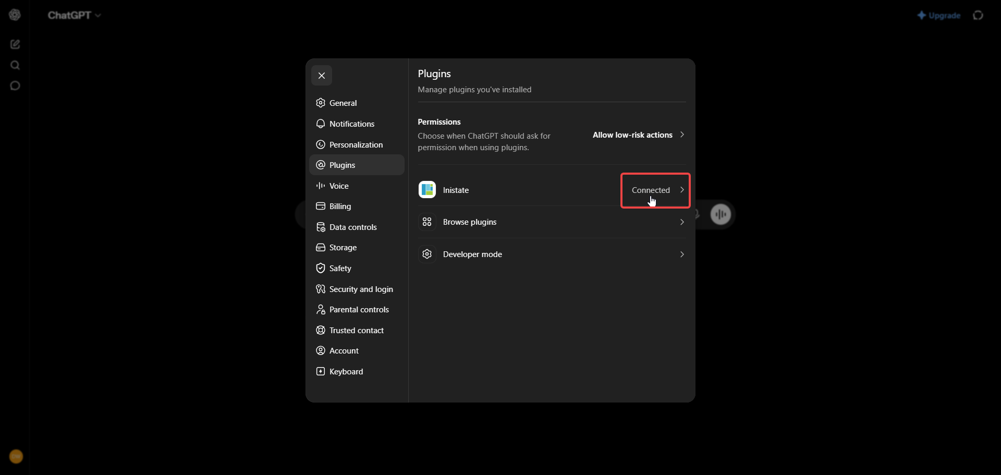
Task: Open Trusted contact settings
Action: click(x=357, y=331)
